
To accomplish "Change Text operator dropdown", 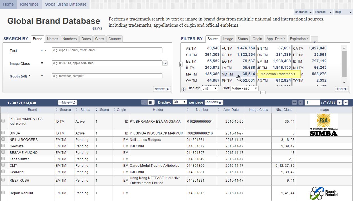I will click(x=43, y=51).
